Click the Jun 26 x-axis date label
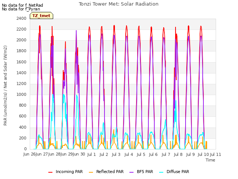The height and width of the screenshot is (179, 238). (29, 154)
